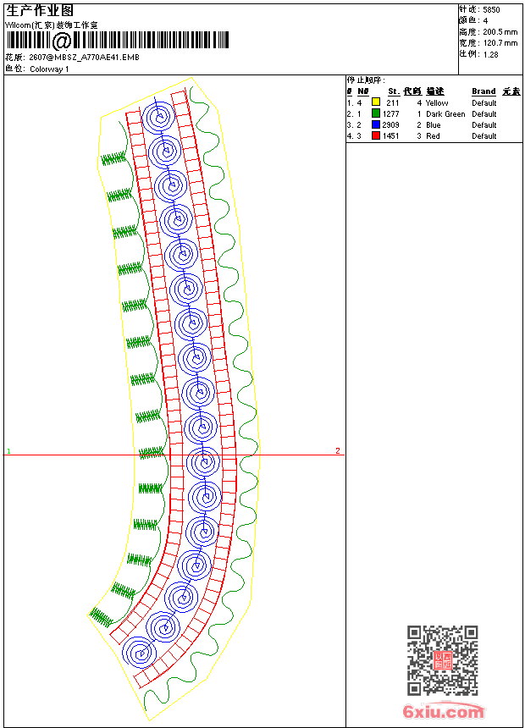Image resolution: width=525 pixels, height=728 pixels.
Task: Click the 6xiu.com watermark logo
Action: tap(444, 711)
